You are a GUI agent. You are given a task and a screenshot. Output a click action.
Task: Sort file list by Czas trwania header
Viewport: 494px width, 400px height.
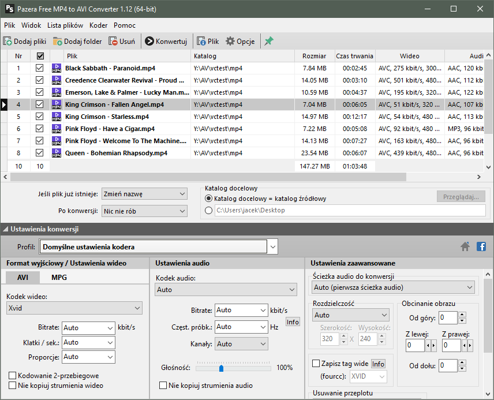pos(355,56)
